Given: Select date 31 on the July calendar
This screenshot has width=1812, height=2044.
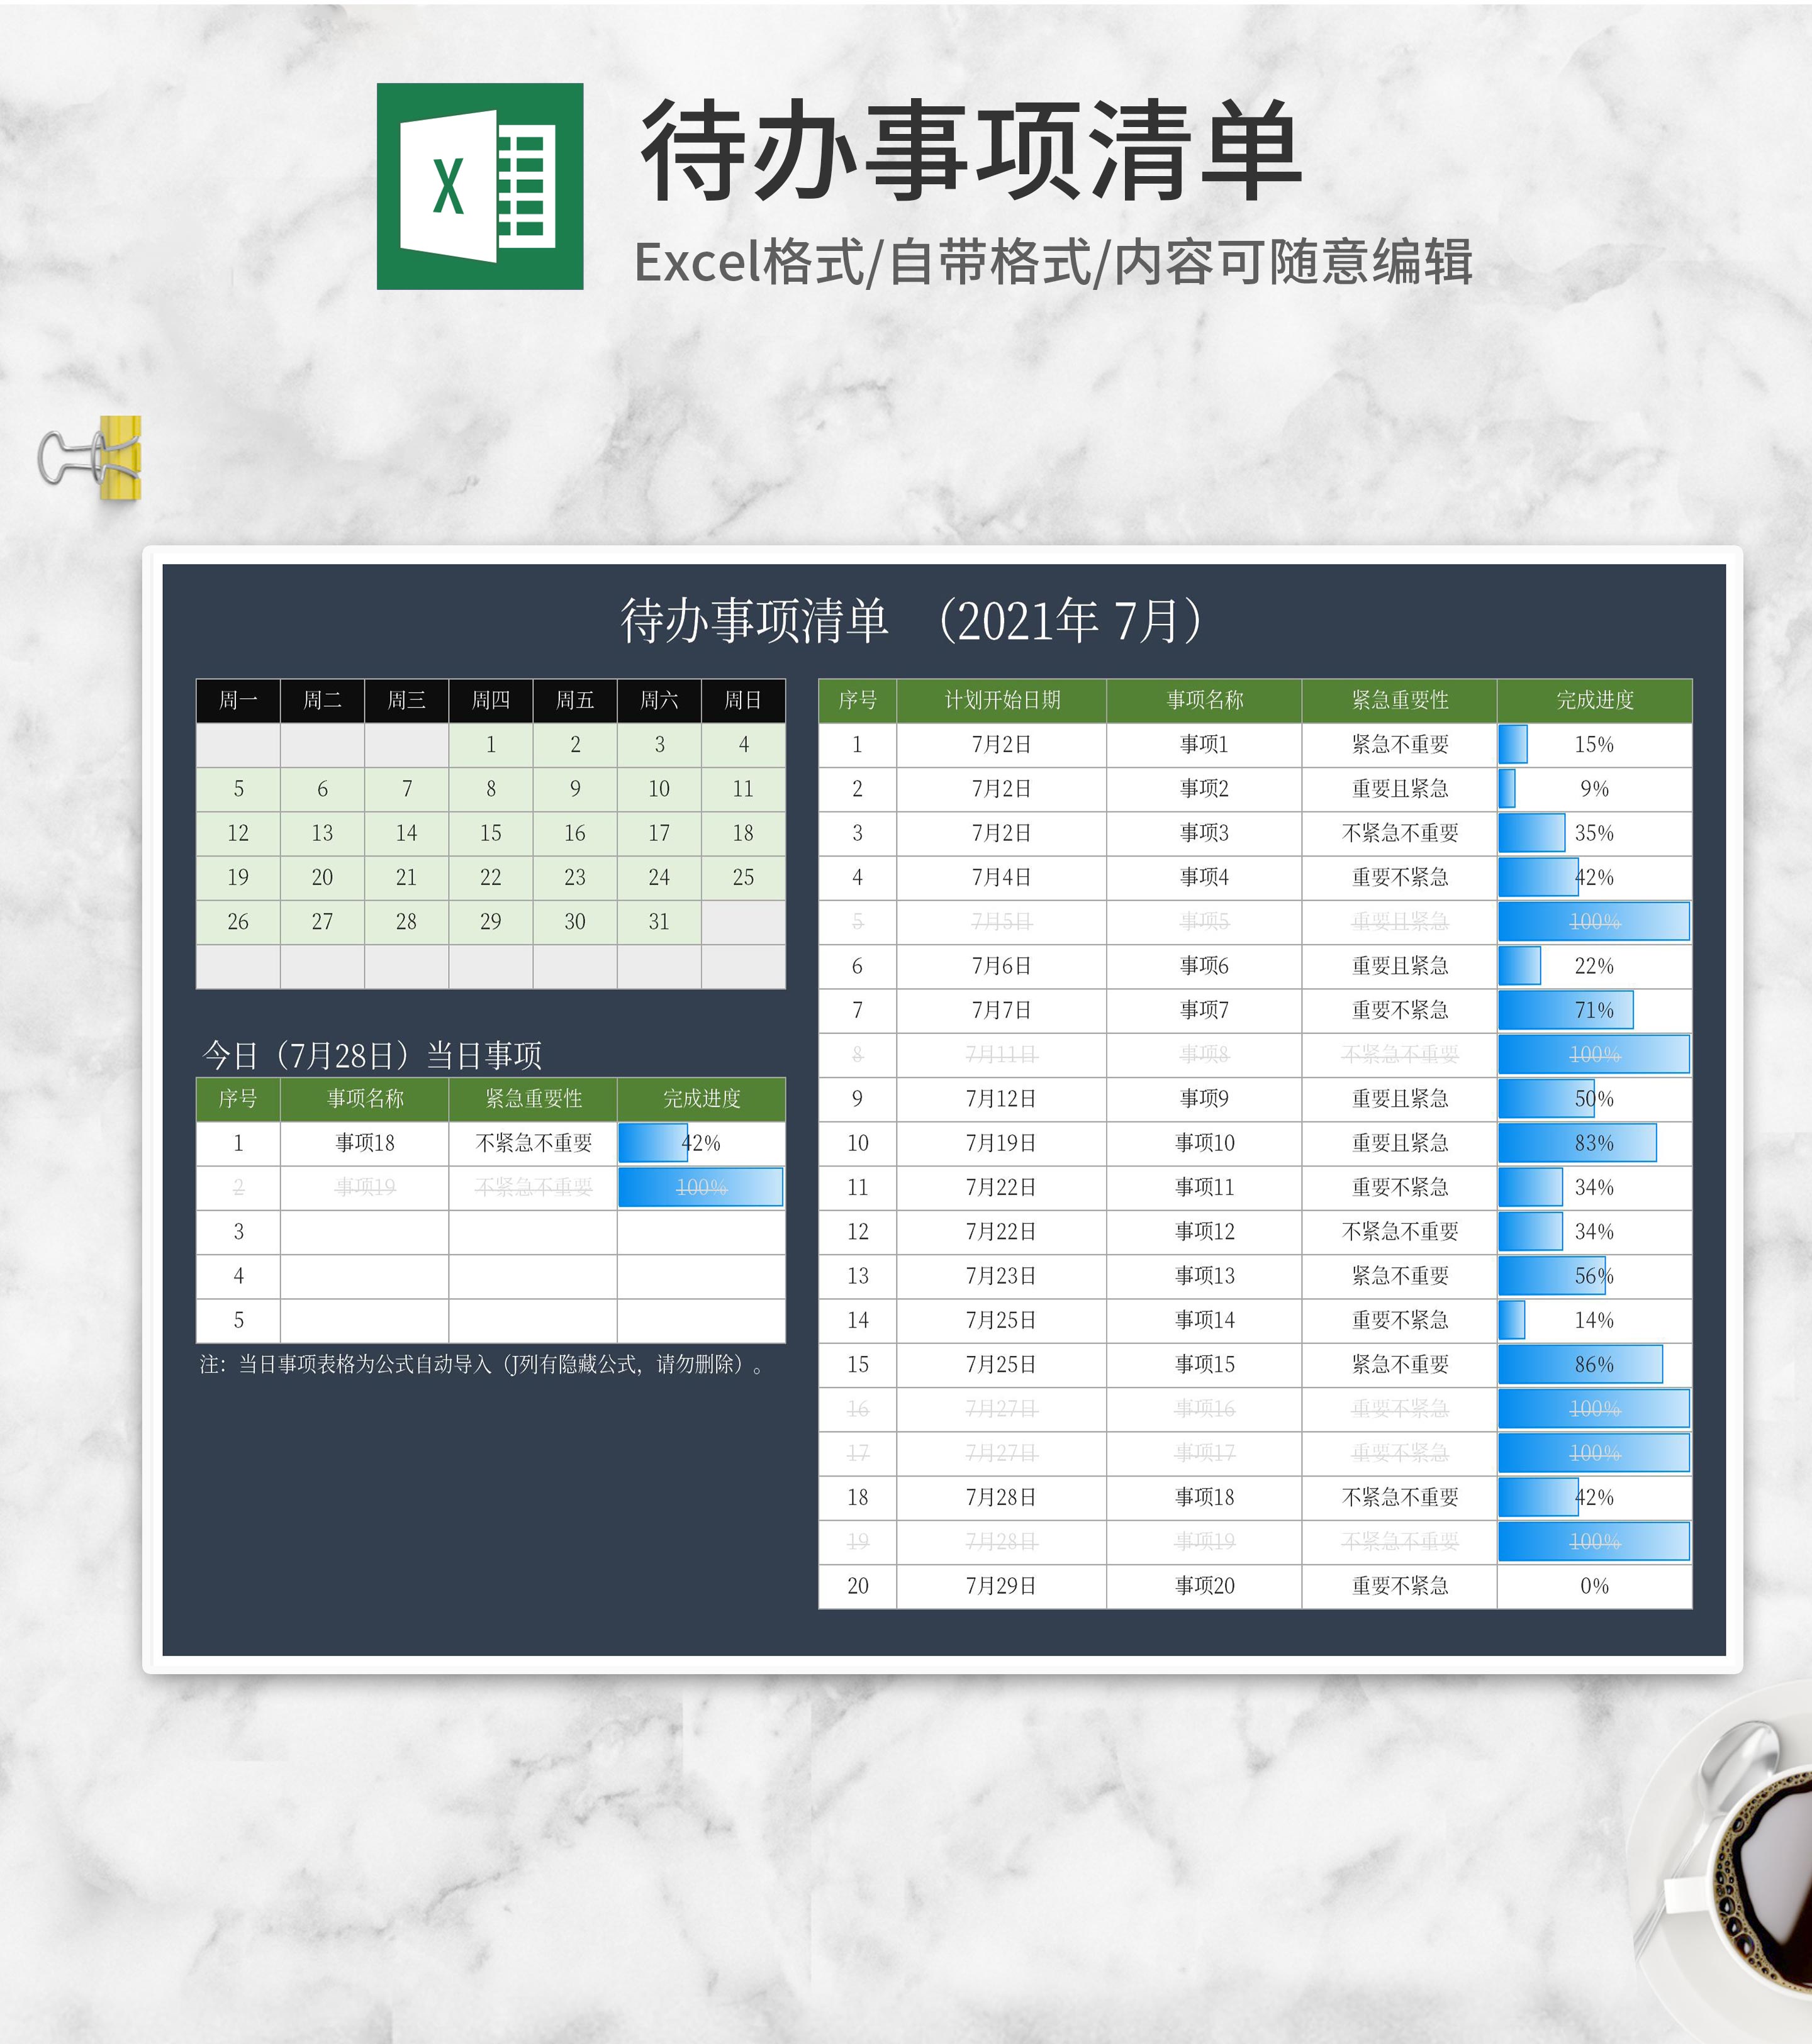Looking at the screenshot, I should 657,922.
